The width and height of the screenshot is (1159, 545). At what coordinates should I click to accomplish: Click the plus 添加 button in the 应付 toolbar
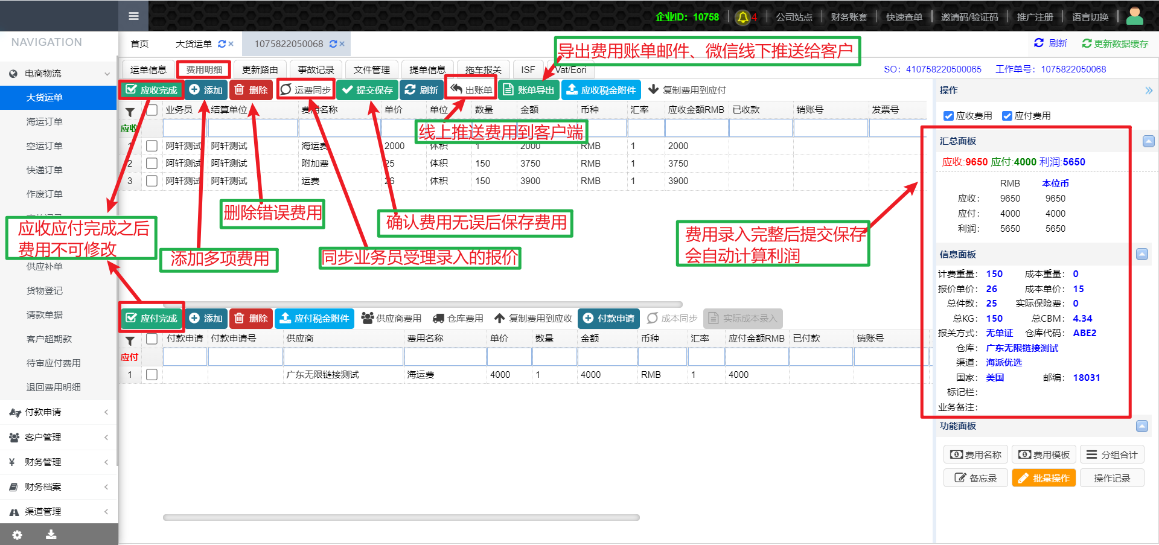[206, 318]
